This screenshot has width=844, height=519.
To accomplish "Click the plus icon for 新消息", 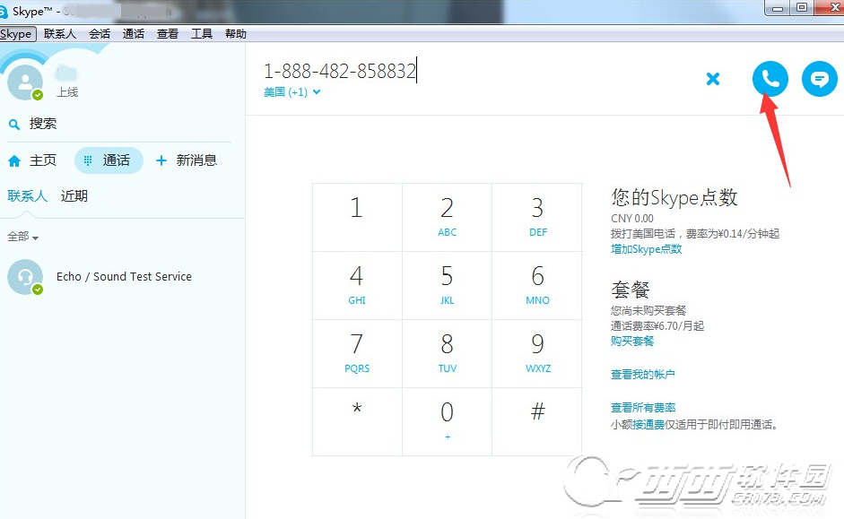I will coord(161,160).
